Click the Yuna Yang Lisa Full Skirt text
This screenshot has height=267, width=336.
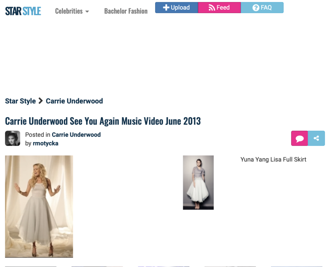273,159
